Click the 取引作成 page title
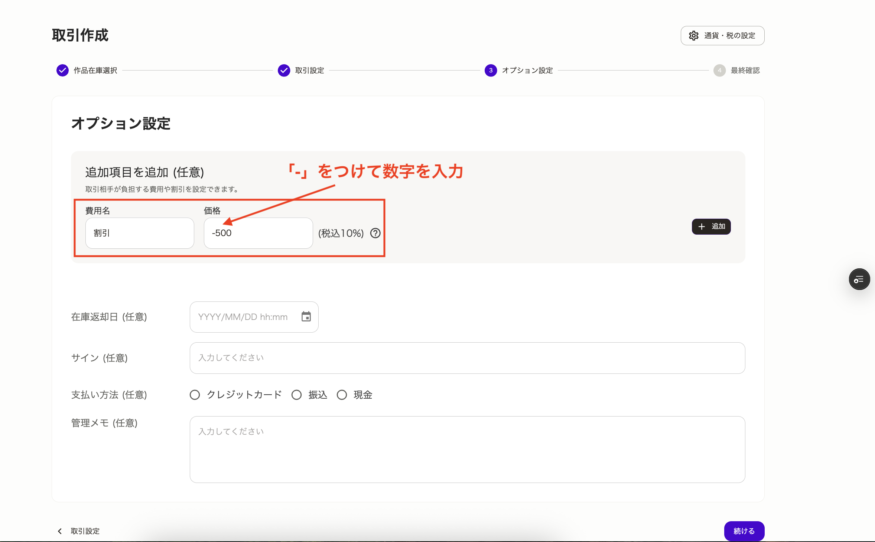 tap(80, 35)
